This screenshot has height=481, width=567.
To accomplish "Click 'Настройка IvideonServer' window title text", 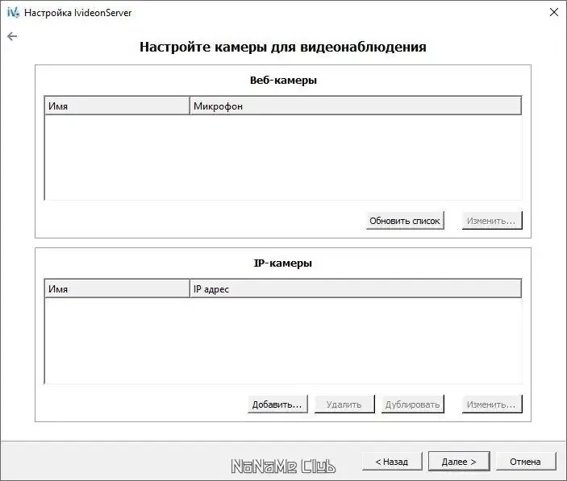I will click(77, 13).
